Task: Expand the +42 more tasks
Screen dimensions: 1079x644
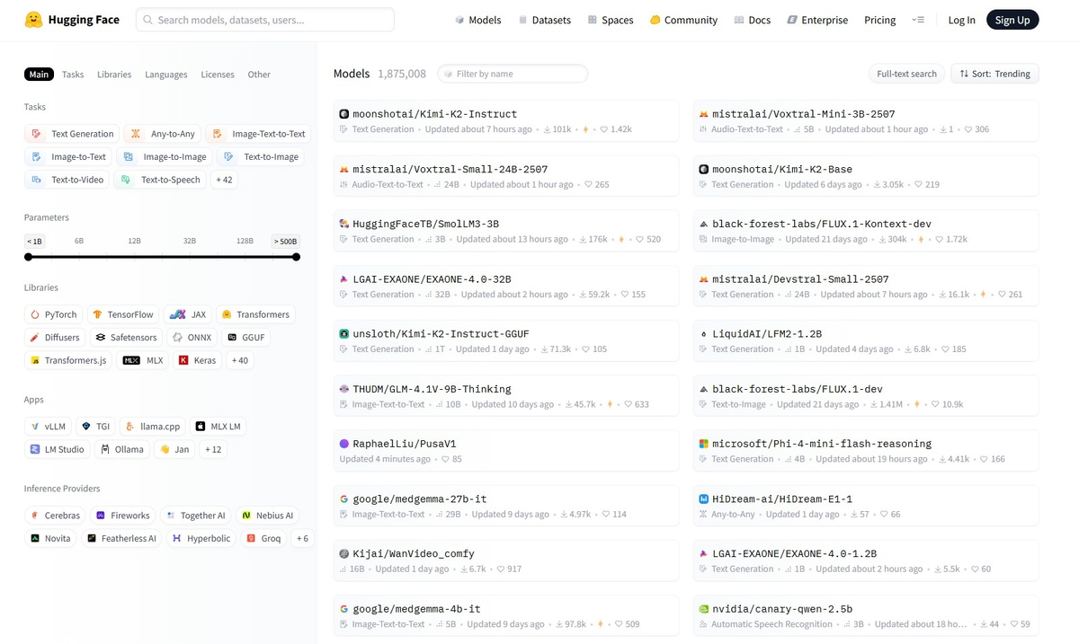Action: pos(225,180)
